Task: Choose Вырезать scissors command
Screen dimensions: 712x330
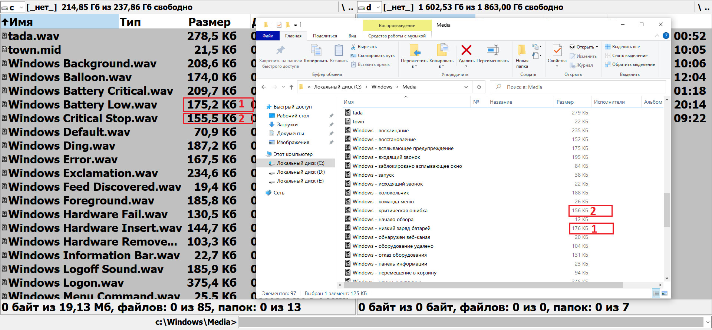Action: 364,47
